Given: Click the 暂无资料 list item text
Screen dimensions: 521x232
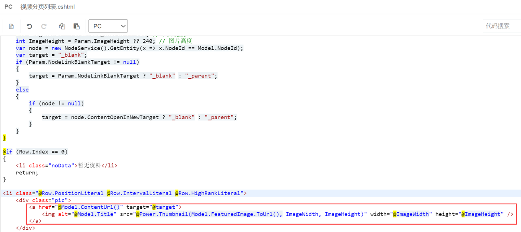Looking at the screenshot, I should click(89, 165).
